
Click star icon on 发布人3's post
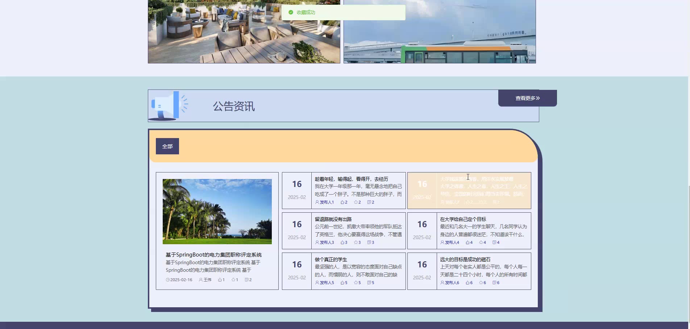click(x=356, y=242)
